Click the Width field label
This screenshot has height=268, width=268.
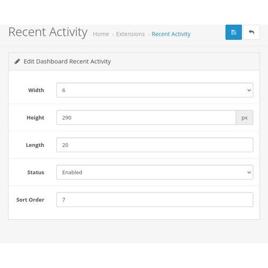coord(36,90)
